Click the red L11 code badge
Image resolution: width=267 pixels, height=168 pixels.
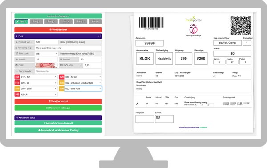[17, 83]
